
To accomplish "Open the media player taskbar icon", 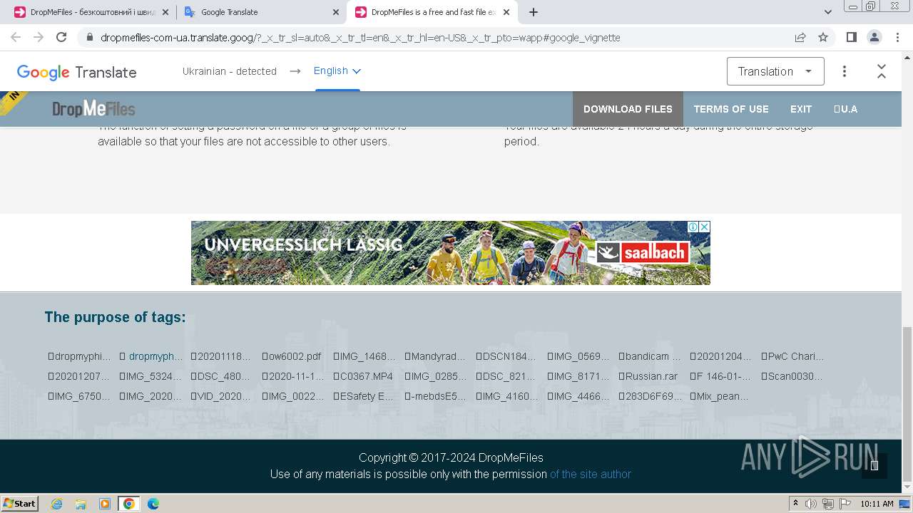I will pos(105,504).
